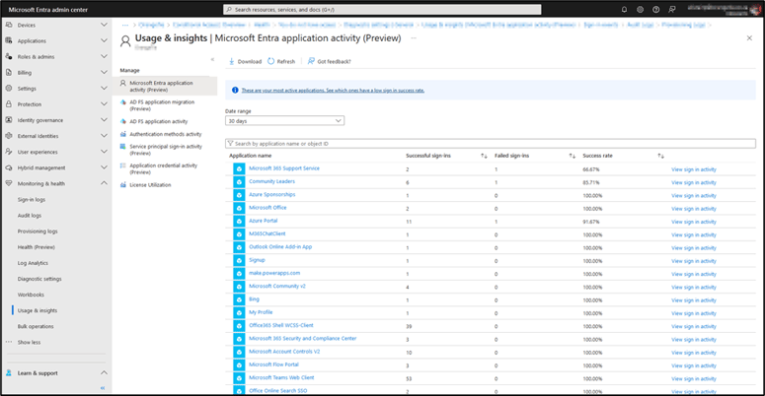Open Bulk operations in sidebar
765x396 pixels.
tap(36, 326)
